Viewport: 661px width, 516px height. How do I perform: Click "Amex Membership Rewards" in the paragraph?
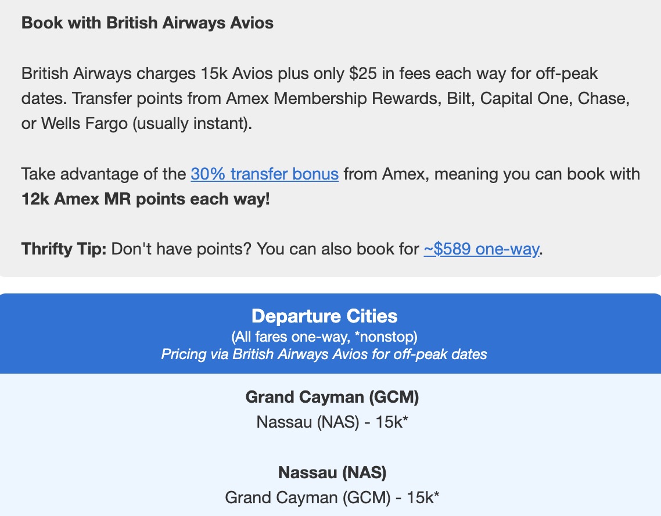pyautogui.click(x=355, y=99)
